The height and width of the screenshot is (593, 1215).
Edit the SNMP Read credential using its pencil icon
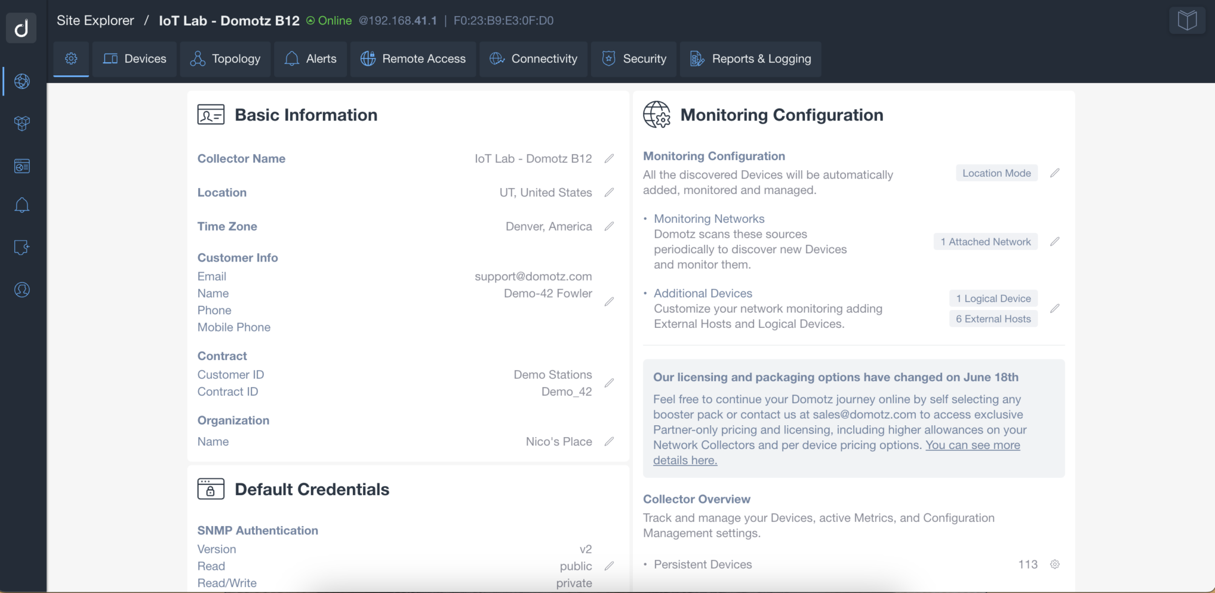tap(610, 566)
